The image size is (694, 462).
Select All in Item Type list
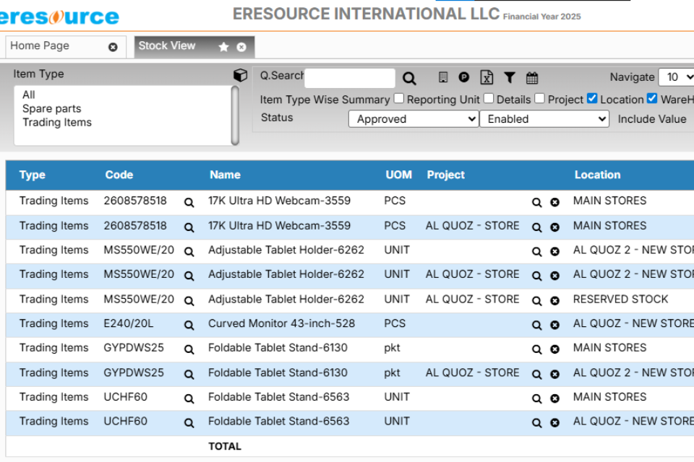29,95
